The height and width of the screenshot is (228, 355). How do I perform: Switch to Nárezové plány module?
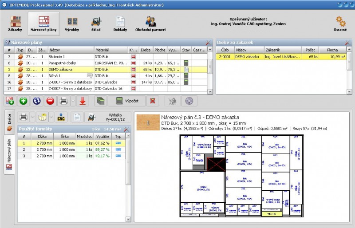pos(43,24)
